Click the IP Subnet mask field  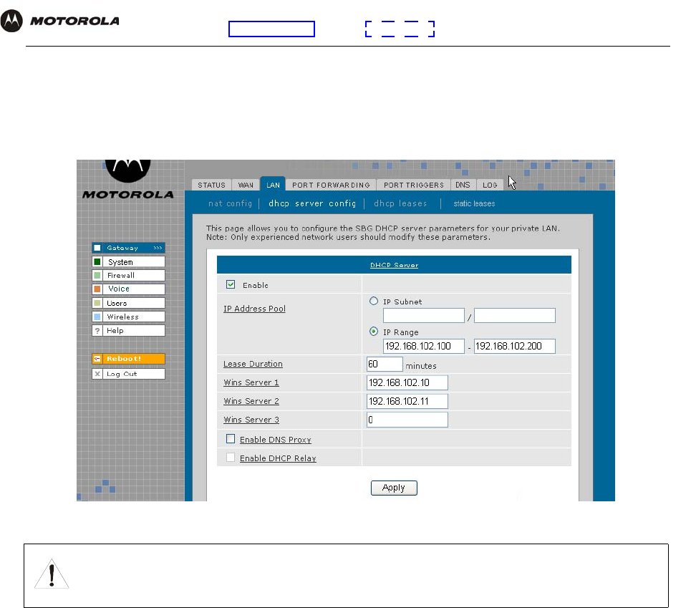click(x=515, y=315)
